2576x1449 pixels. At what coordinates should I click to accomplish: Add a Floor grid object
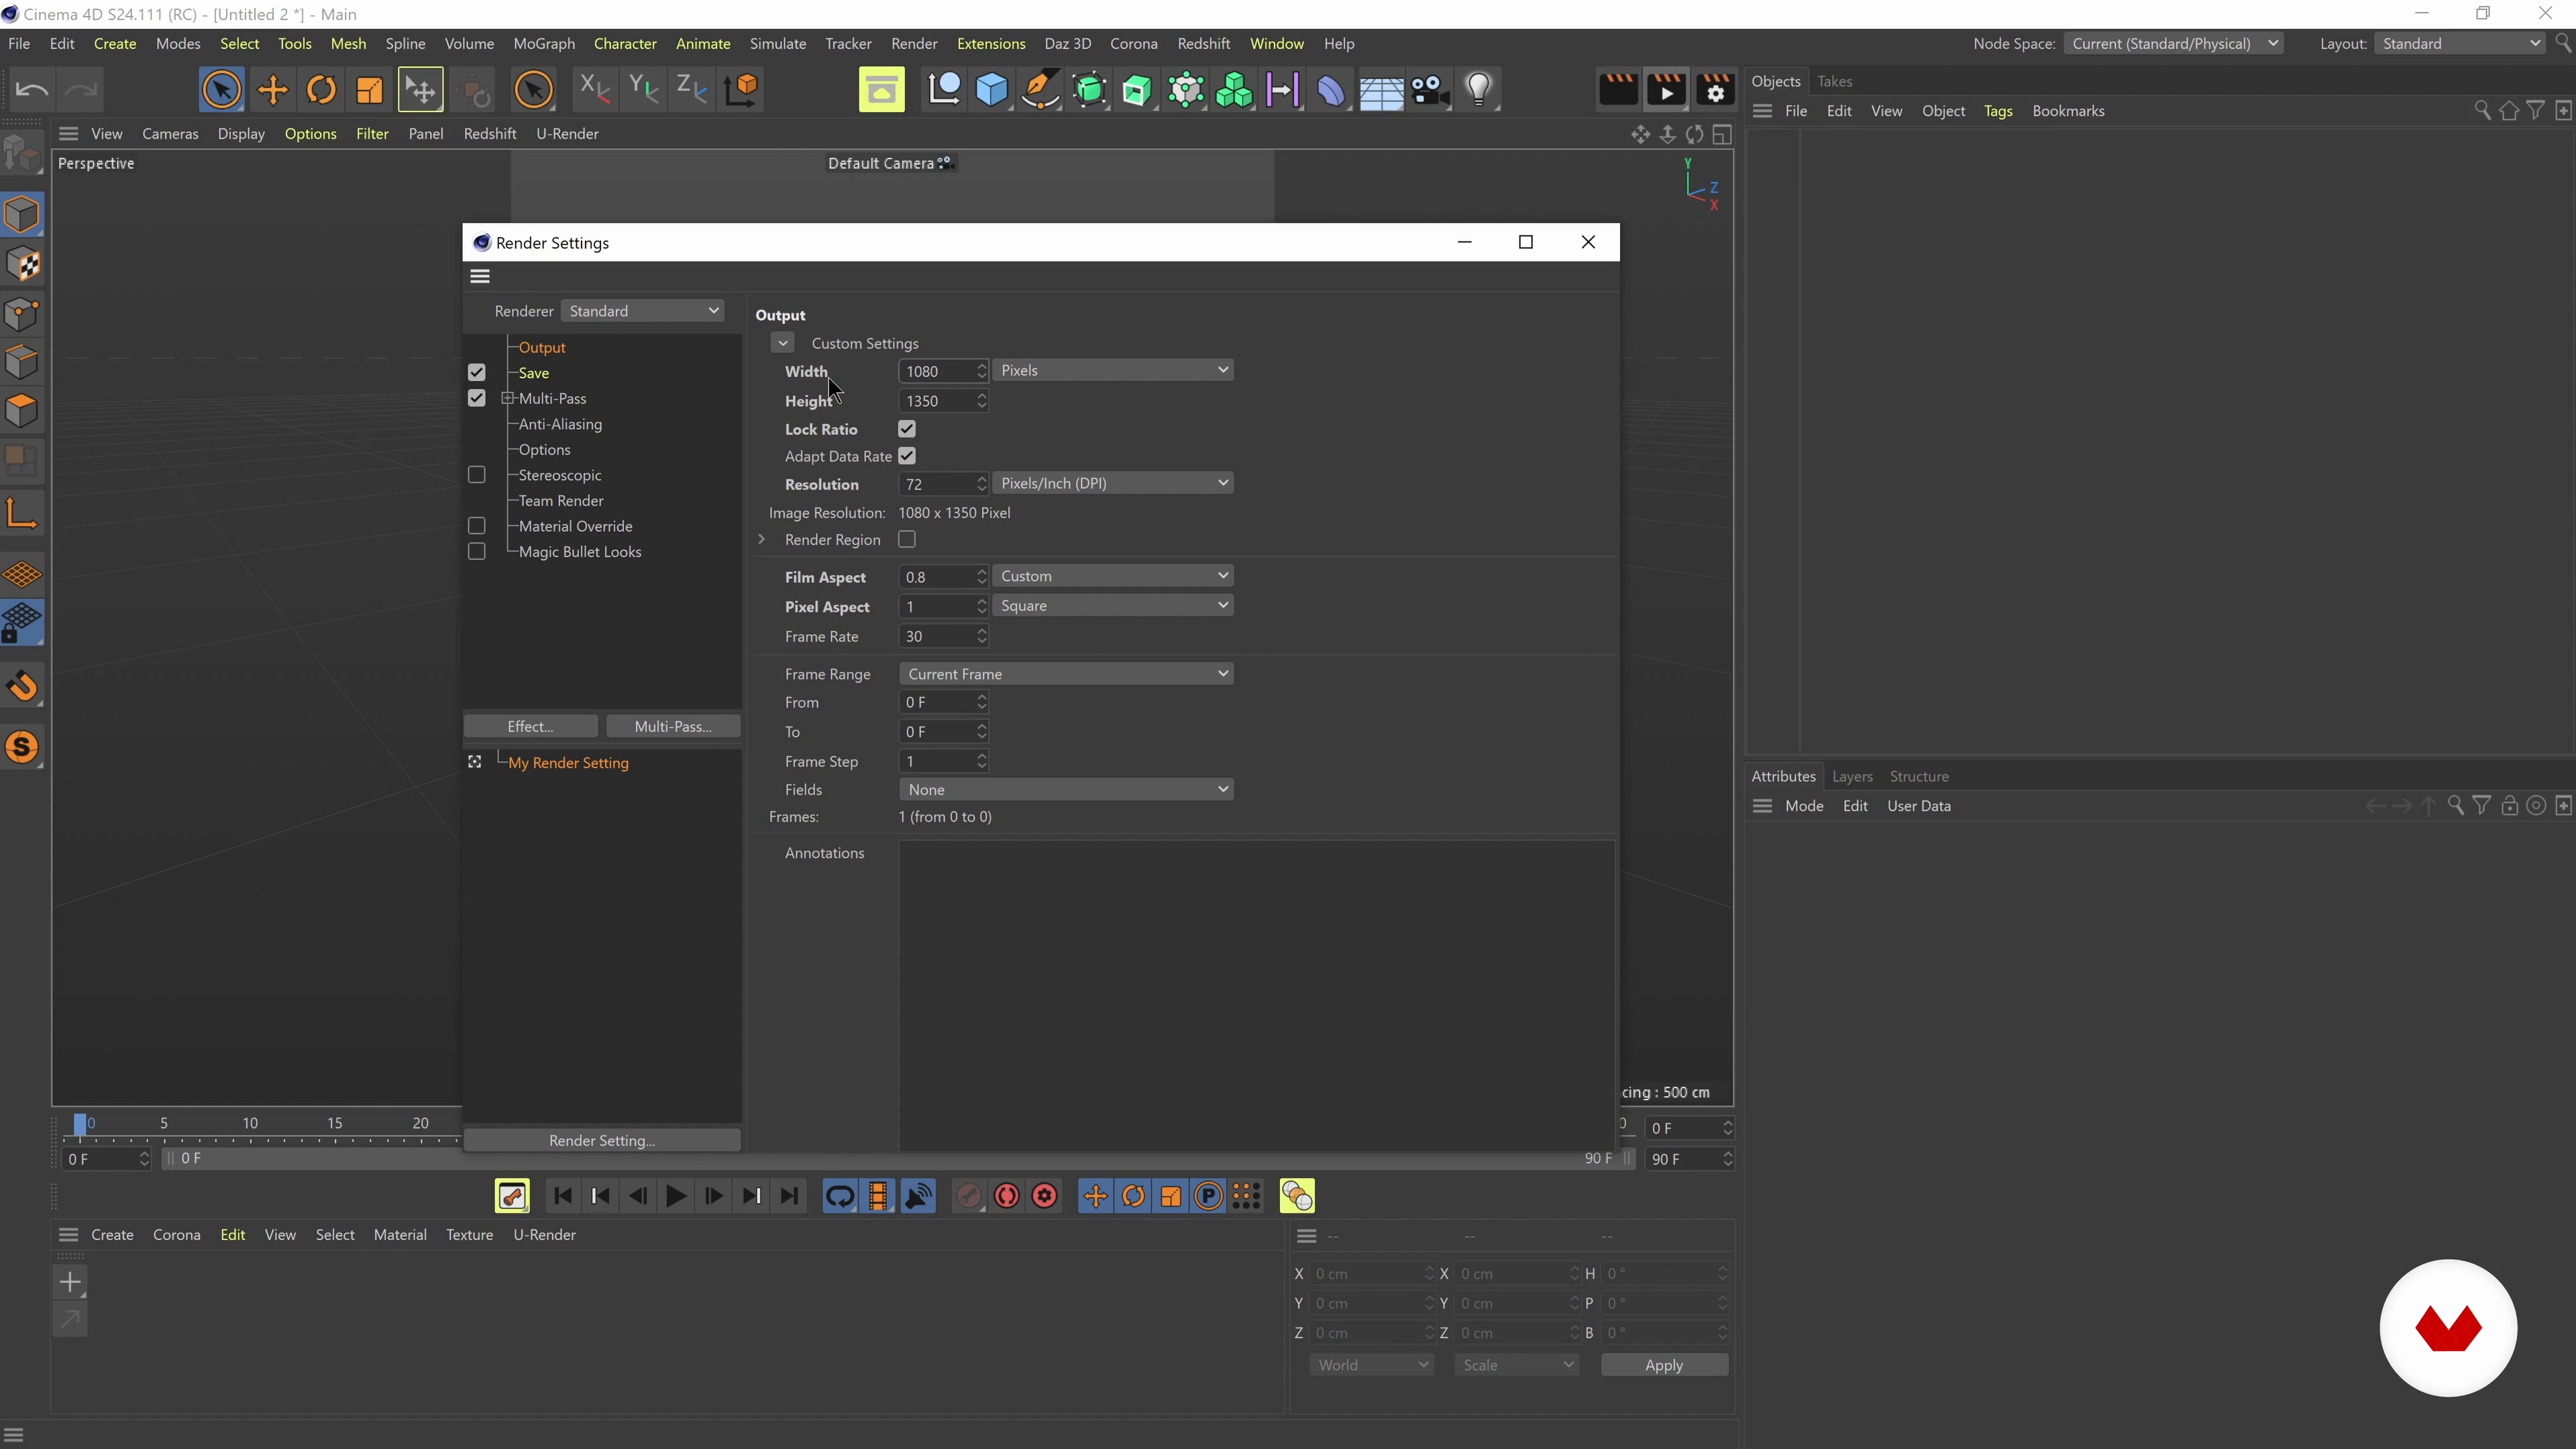[x=1381, y=90]
